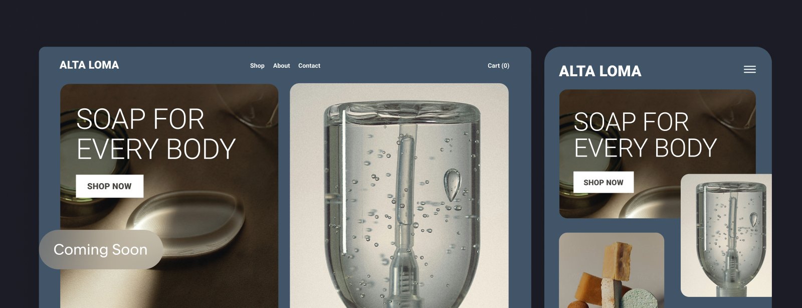Open Cart (0) in the header

coord(498,66)
